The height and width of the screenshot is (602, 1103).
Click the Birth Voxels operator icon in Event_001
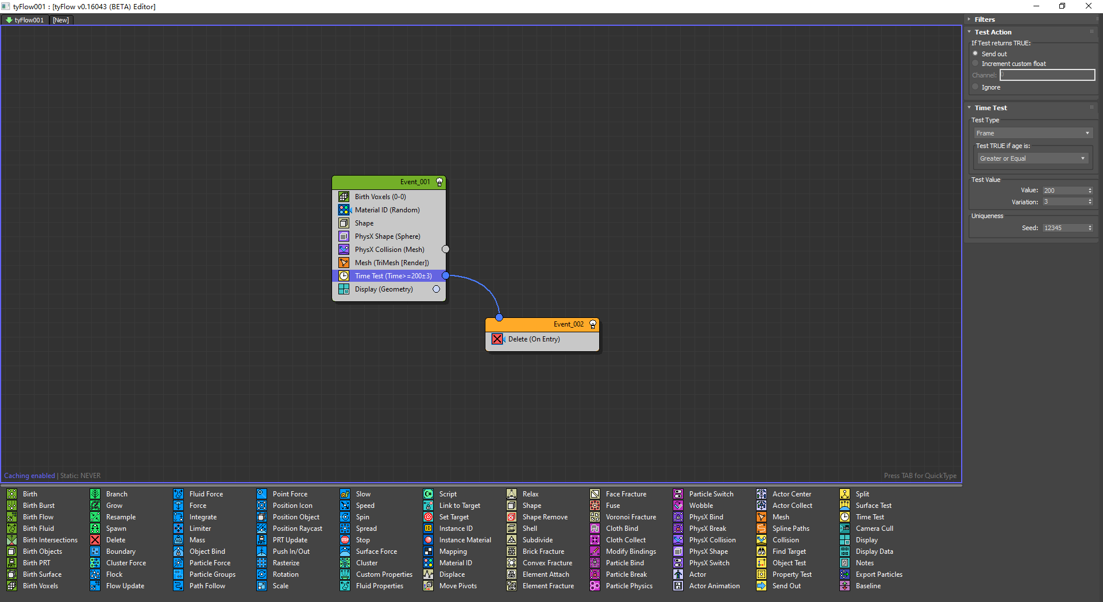coord(344,197)
